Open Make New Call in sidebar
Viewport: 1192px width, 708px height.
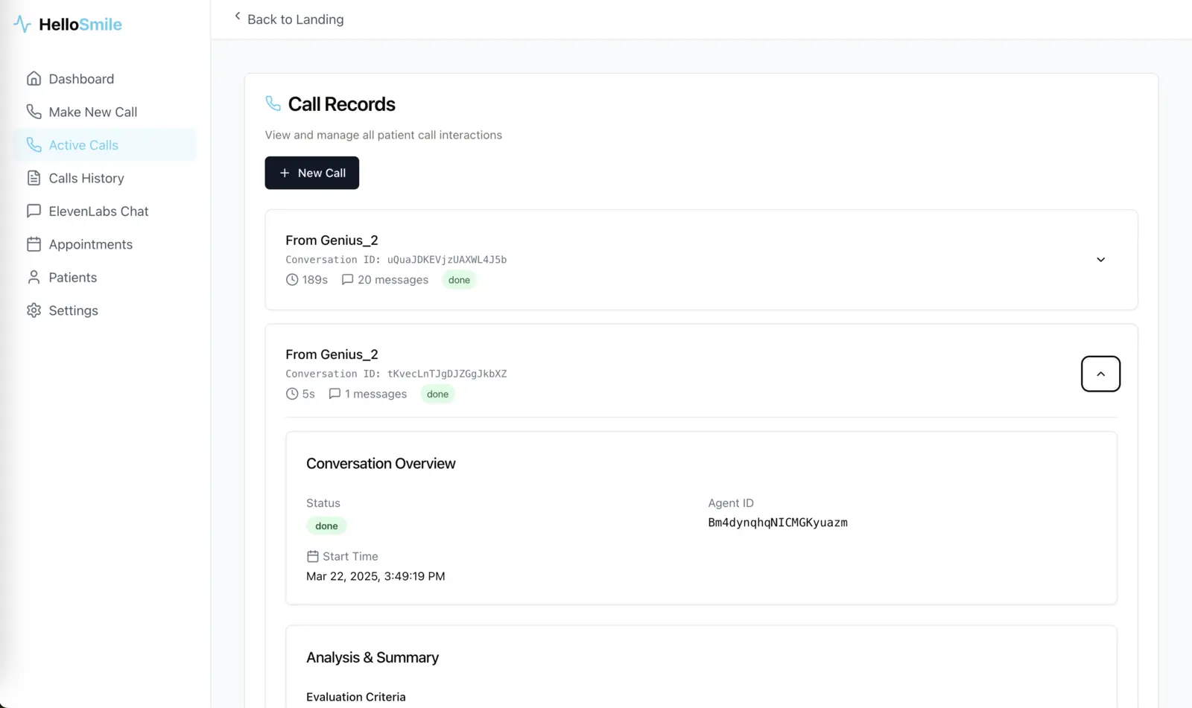104,112
